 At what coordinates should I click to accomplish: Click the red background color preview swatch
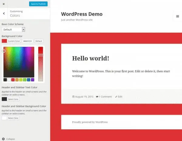point(4,41)
